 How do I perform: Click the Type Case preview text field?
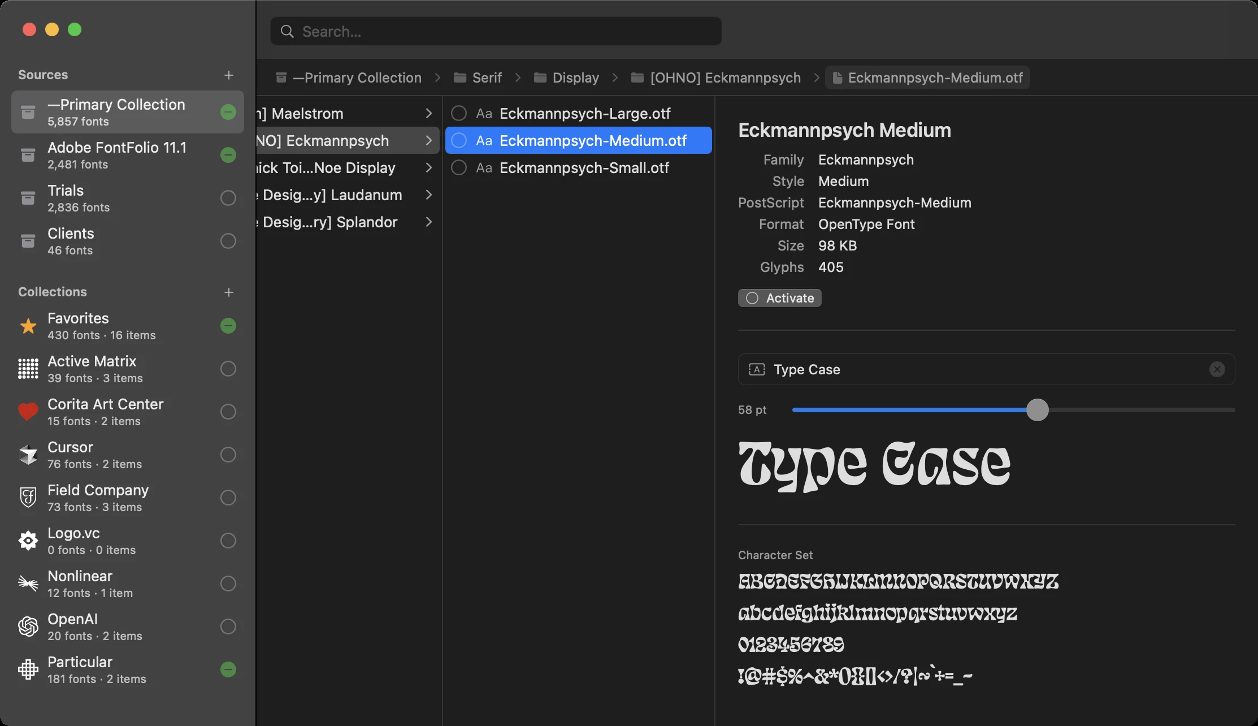986,369
